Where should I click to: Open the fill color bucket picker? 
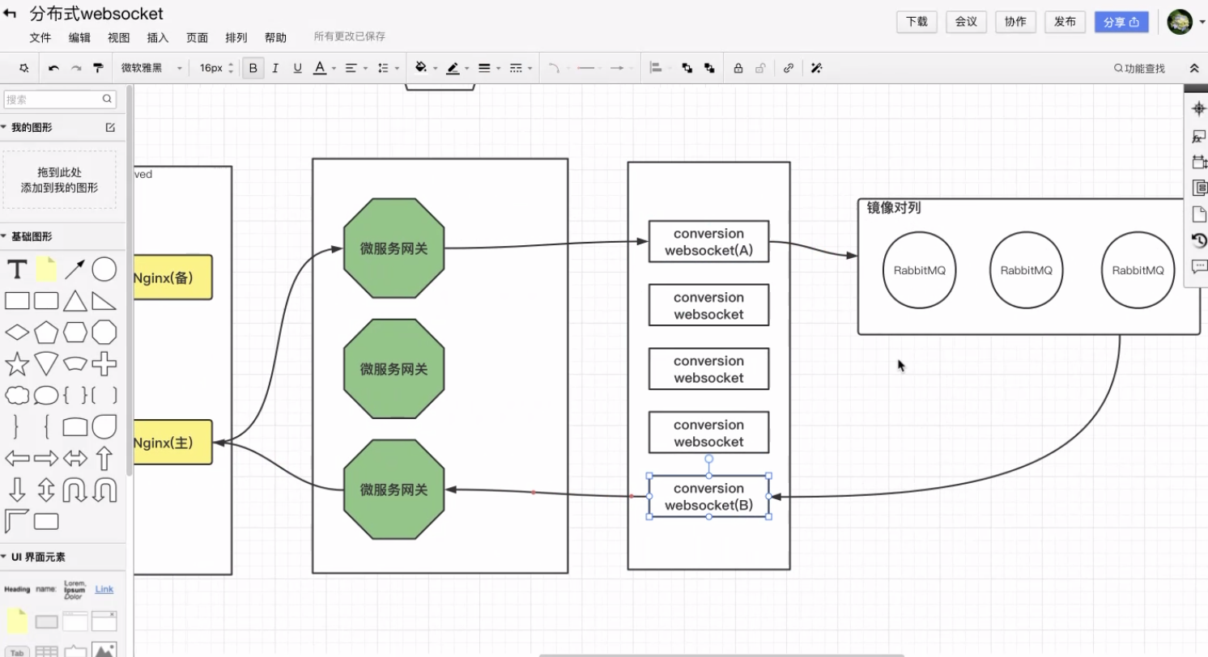pos(422,69)
